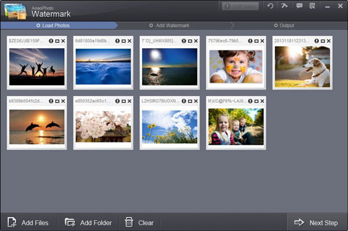Preview the b8389b504fc2d photo via rectangle icon

57,101
